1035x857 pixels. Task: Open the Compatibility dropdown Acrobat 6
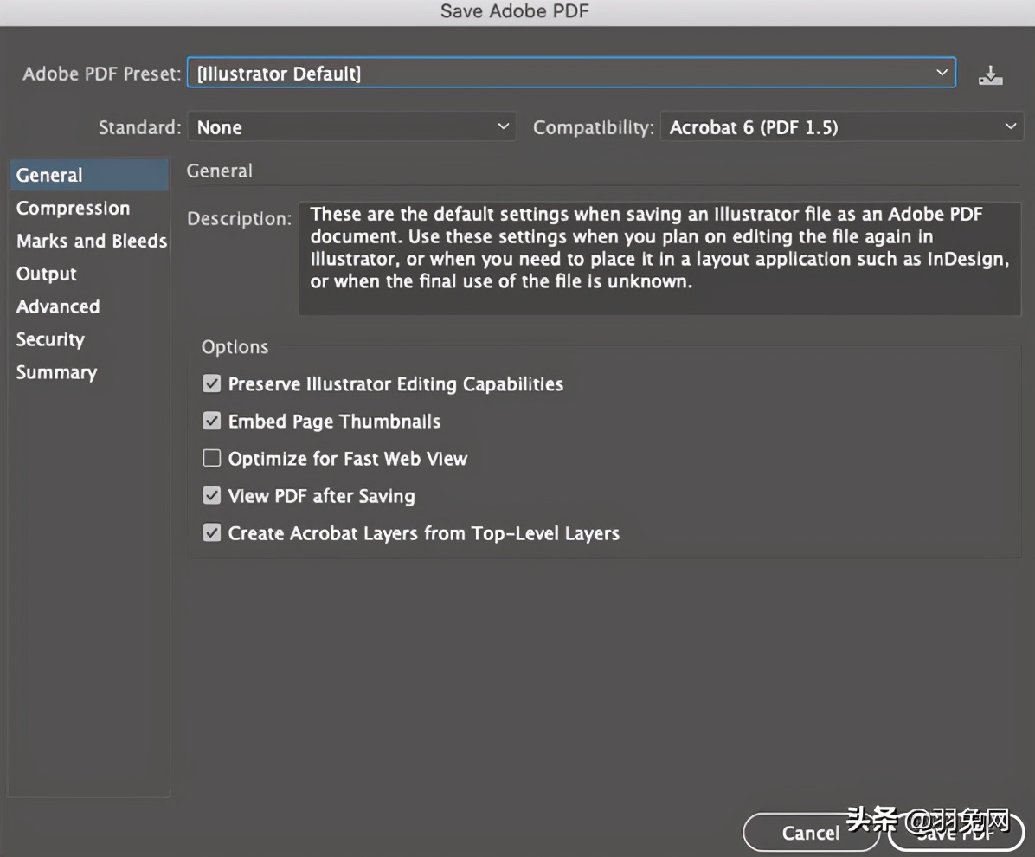pyautogui.click(x=842, y=126)
